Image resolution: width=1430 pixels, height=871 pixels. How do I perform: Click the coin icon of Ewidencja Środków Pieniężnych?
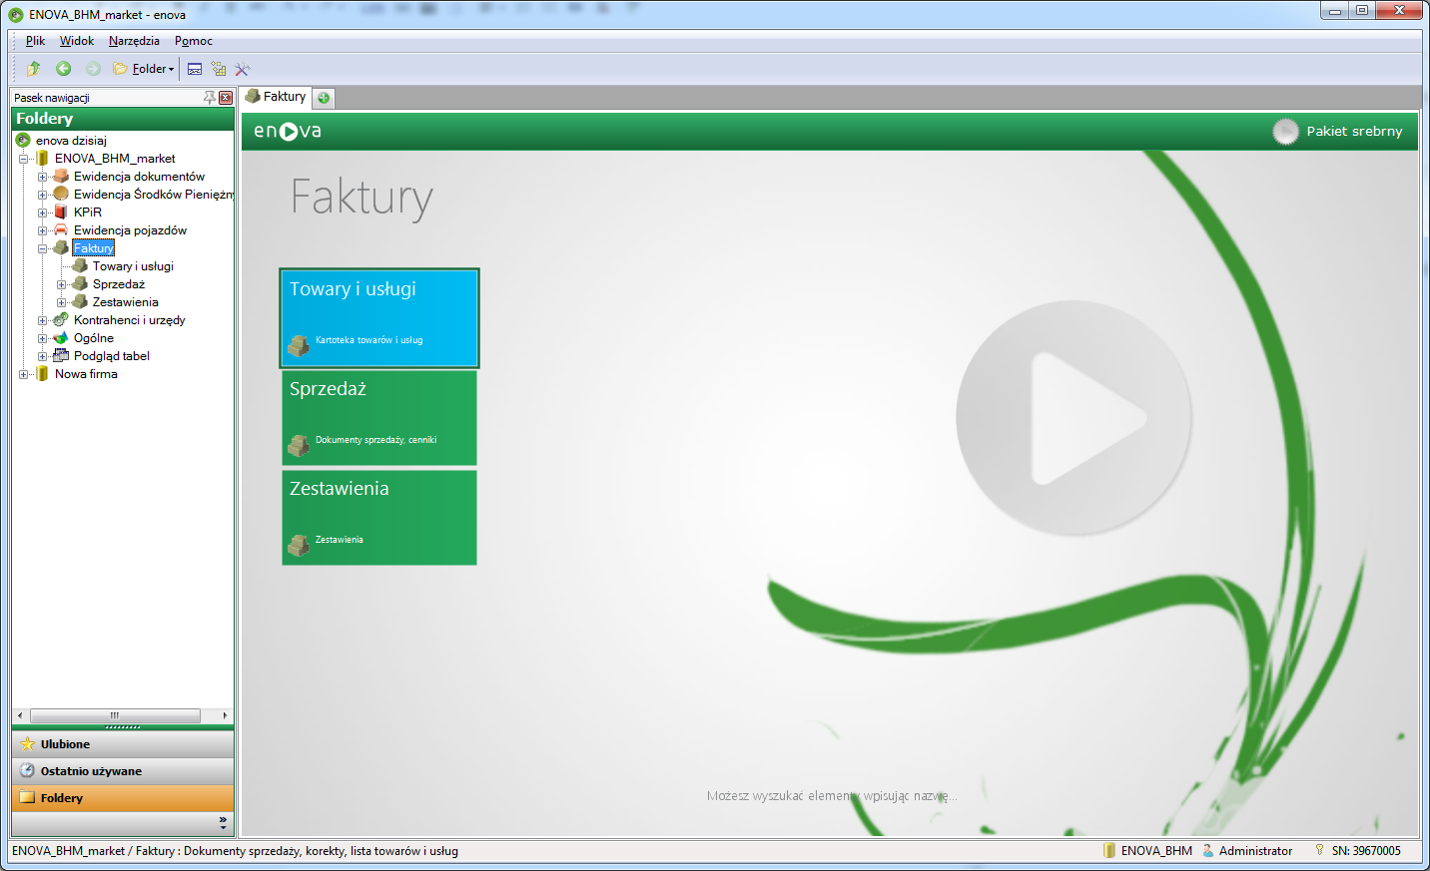pos(61,194)
